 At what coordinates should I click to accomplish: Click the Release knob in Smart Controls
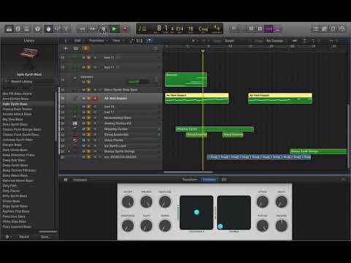point(282,226)
